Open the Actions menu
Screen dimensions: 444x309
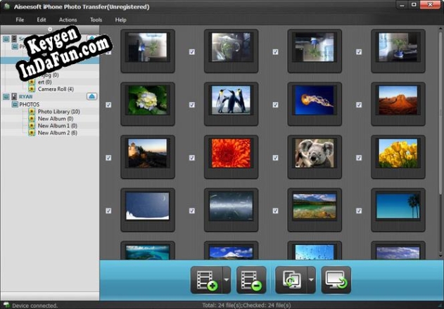coord(68,20)
